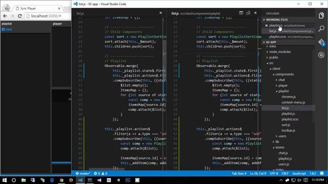
Task: Close the Sync Player browser tab
Action: (x=59, y=9)
